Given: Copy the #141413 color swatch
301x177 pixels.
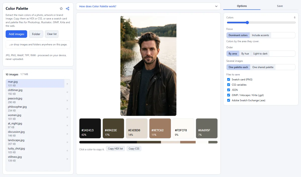Looking at the screenshot, I should 90,128.
